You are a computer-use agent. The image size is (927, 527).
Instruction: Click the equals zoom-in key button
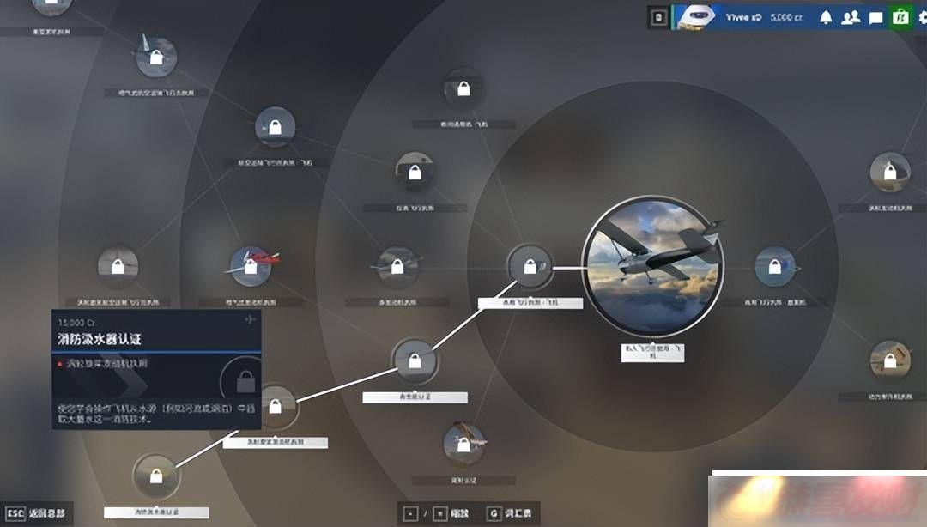[x=439, y=513]
